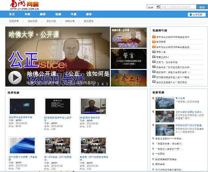Select the 精彩分享 sub-navigation link

[x=70, y=21]
